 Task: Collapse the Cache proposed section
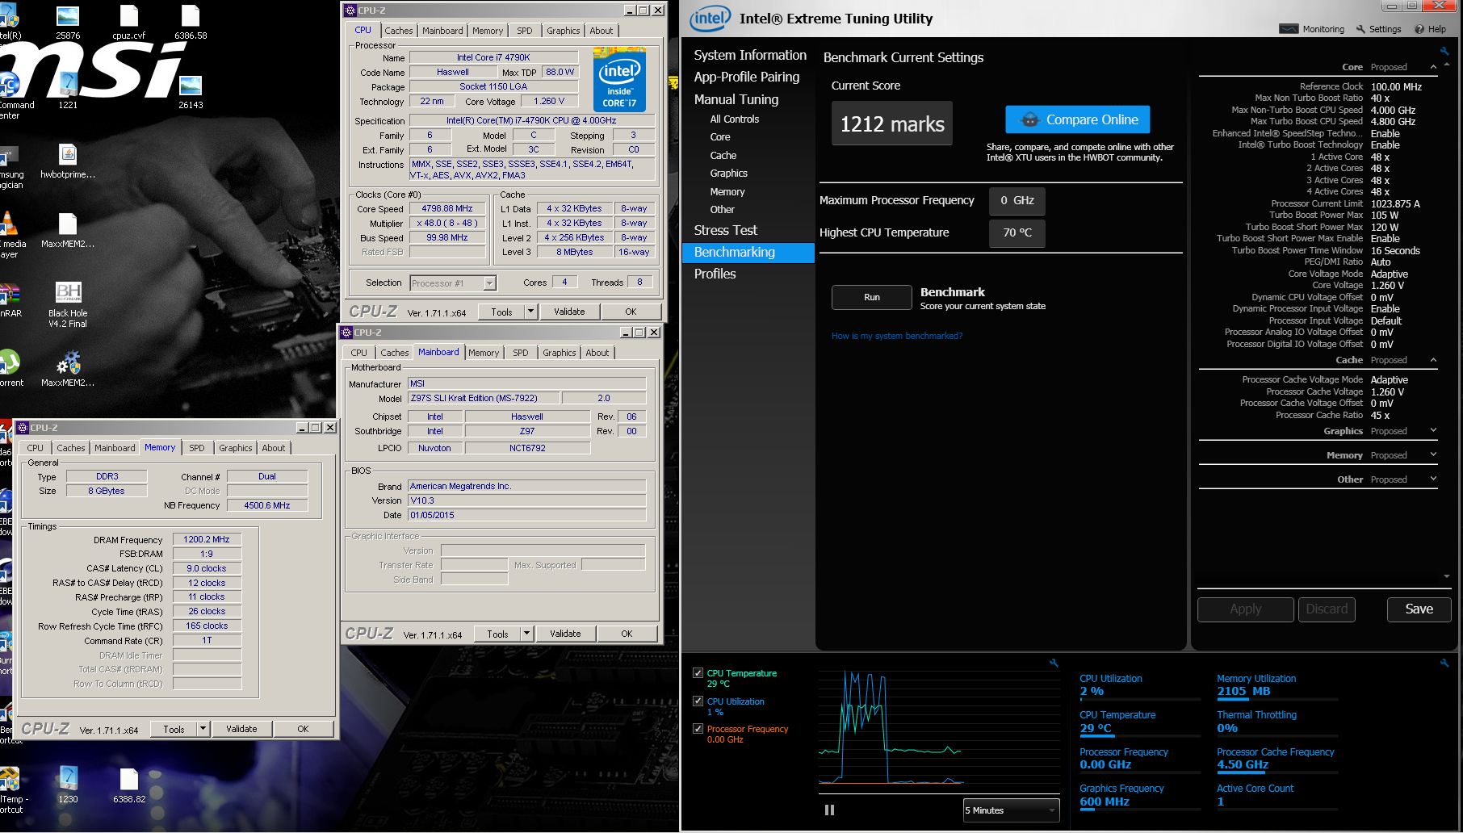coord(1433,360)
